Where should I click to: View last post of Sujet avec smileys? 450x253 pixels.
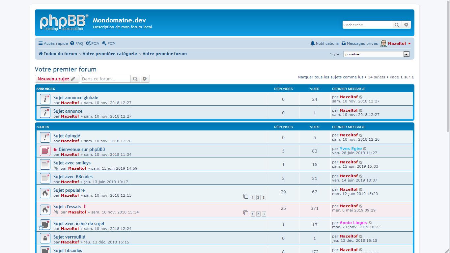pos(361,162)
